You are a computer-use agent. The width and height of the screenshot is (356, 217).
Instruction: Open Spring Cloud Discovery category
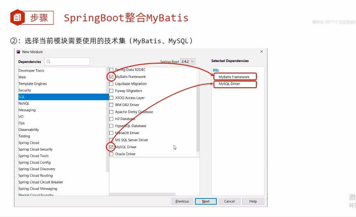(62, 169)
